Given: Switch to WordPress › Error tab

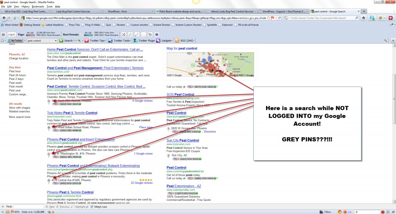Looking at the screenshot, I should tap(129, 11).
